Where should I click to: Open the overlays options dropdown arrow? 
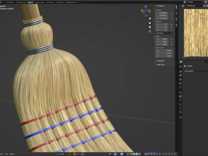click(x=124, y=154)
